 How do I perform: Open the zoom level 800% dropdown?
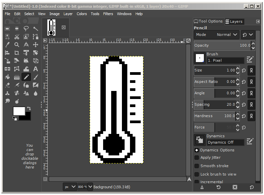pos(90,187)
